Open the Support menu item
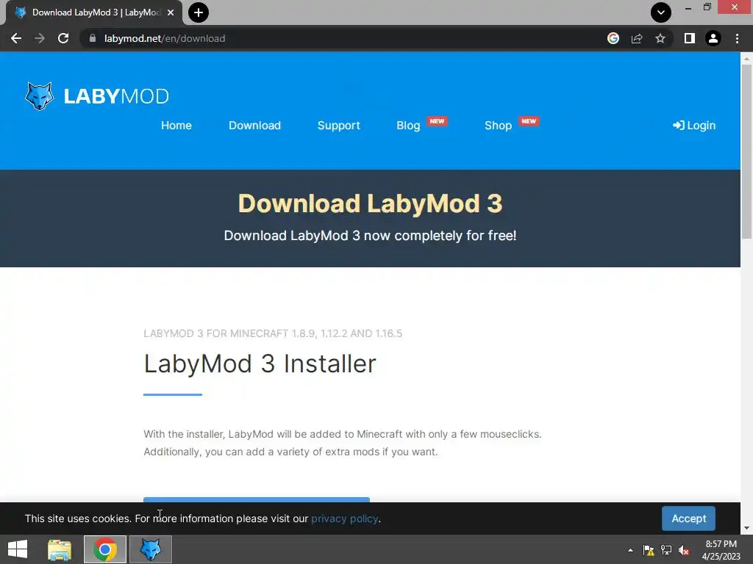The width and height of the screenshot is (753, 564). tap(338, 125)
